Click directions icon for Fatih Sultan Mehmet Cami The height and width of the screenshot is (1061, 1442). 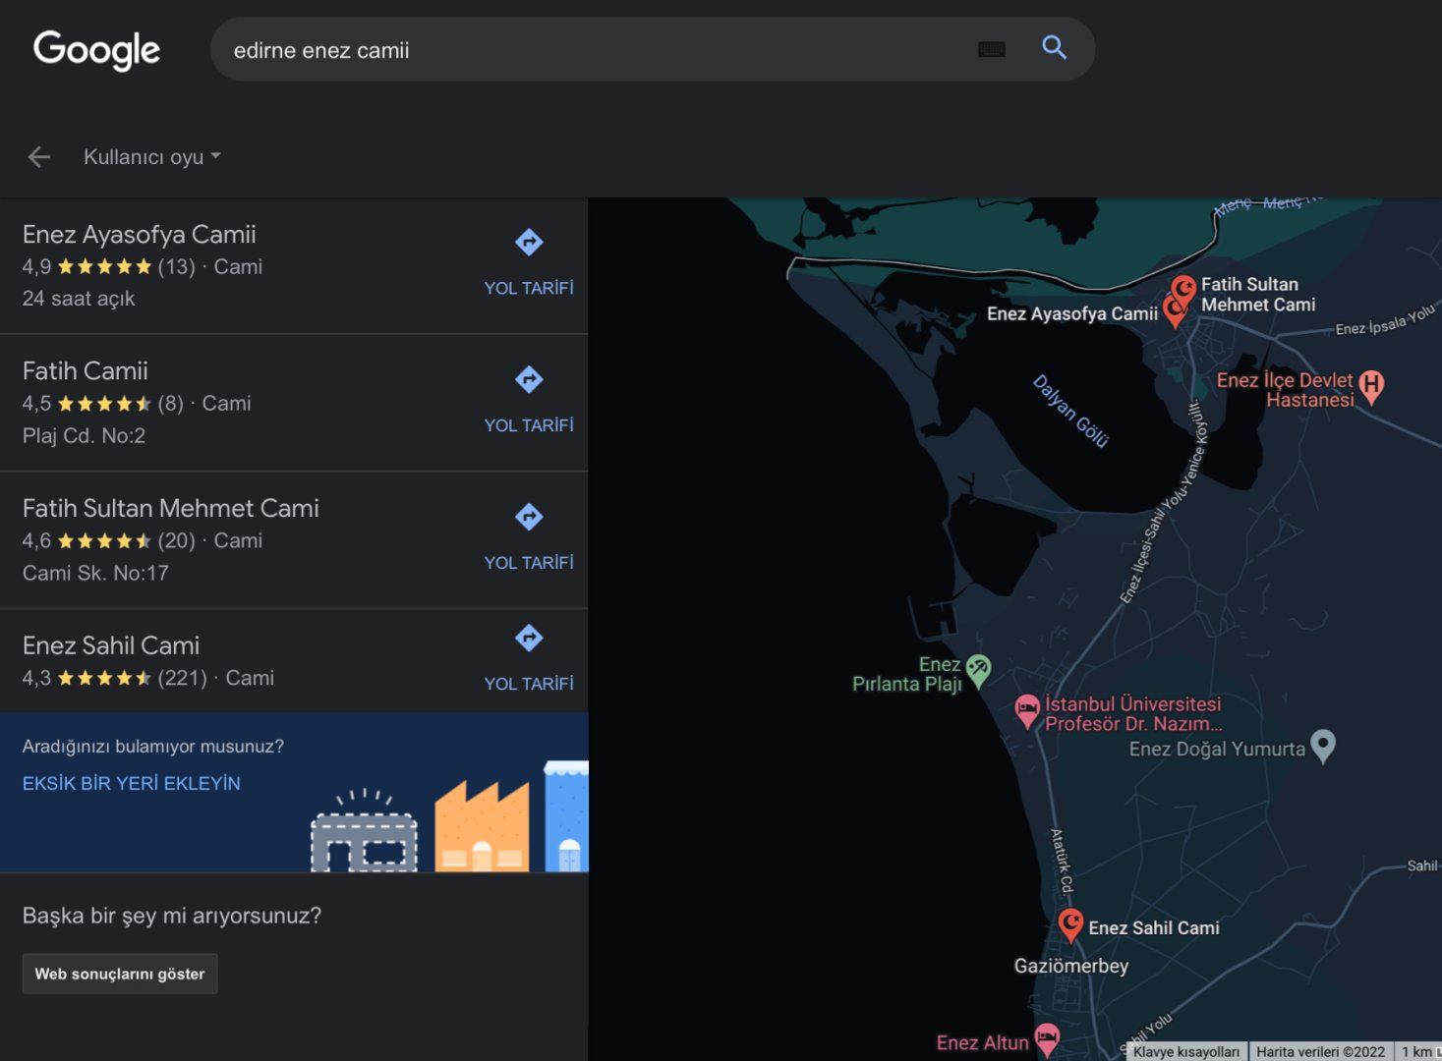(x=529, y=517)
